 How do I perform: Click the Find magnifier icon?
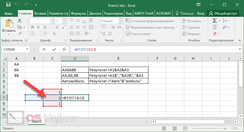coord(225,27)
